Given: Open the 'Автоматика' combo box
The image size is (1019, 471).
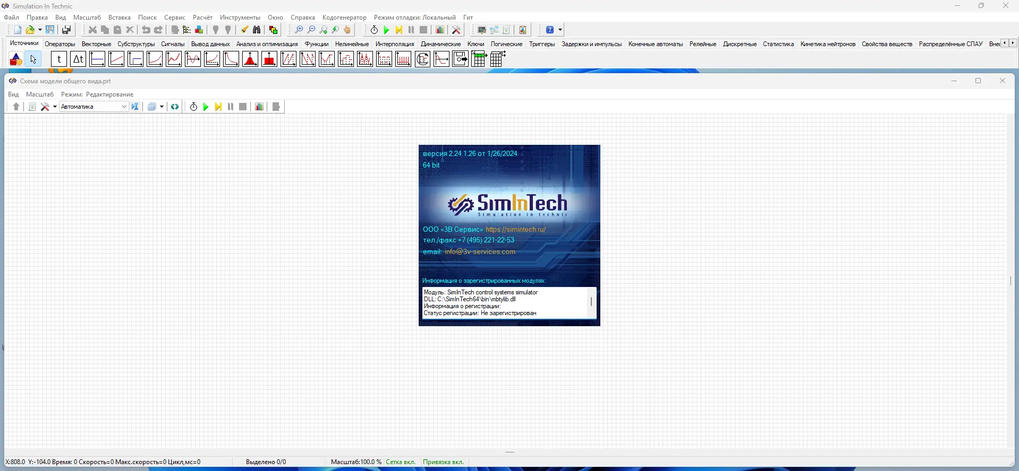Looking at the screenshot, I should [94, 107].
